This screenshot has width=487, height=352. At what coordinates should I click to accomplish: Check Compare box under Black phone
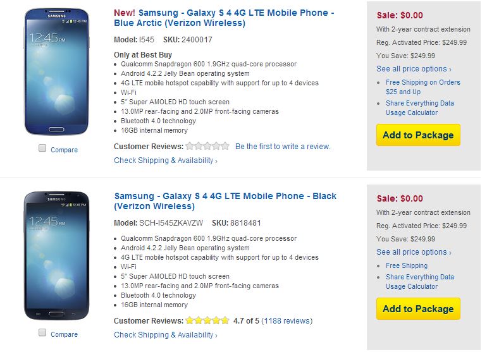(x=42, y=333)
